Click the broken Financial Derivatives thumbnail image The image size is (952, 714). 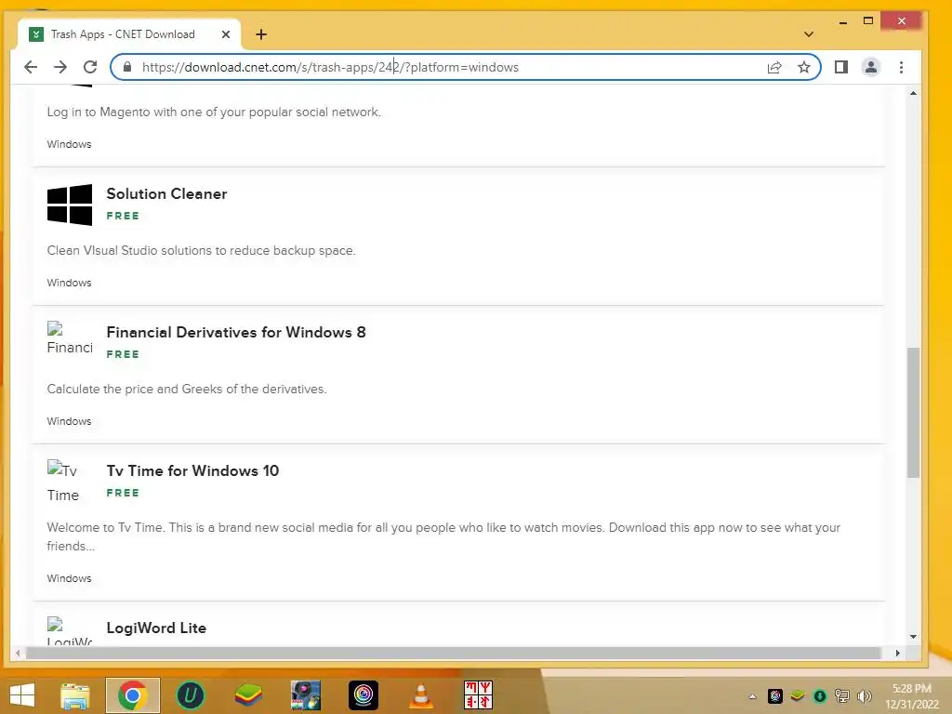(70, 338)
